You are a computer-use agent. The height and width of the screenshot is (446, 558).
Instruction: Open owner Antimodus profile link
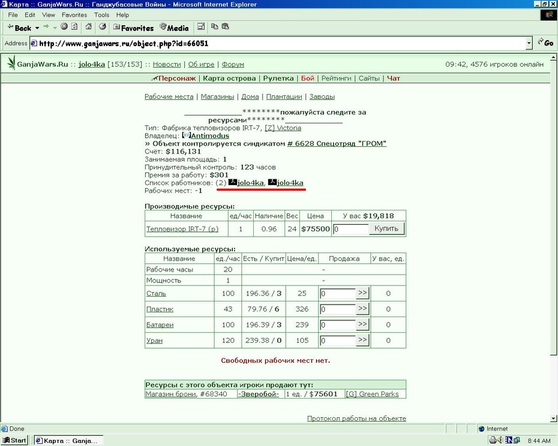(210, 135)
